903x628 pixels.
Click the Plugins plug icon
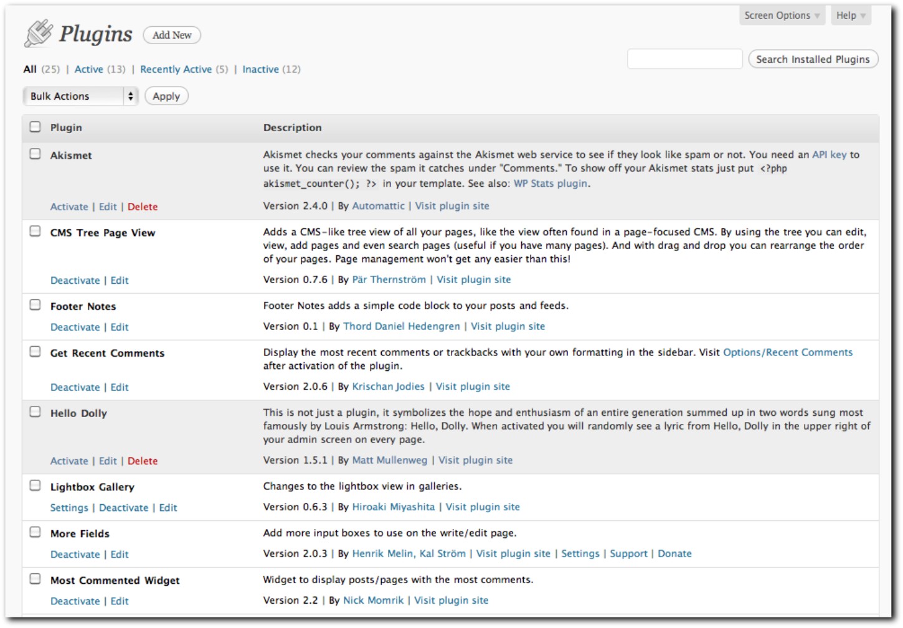39,33
